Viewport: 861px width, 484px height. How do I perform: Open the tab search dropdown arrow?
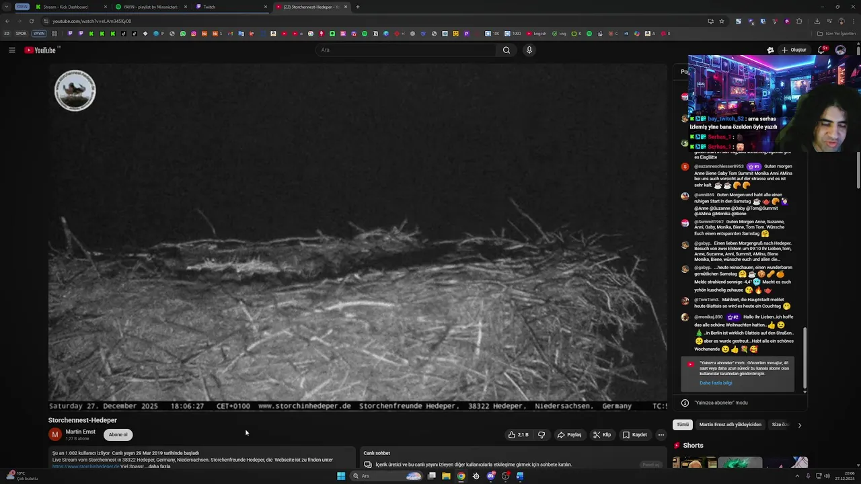[7, 7]
